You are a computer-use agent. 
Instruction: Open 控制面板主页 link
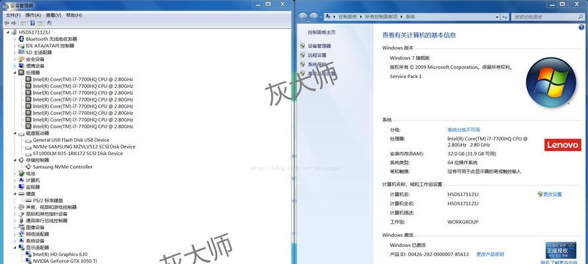pyautogui.click(x=321, y=32)
